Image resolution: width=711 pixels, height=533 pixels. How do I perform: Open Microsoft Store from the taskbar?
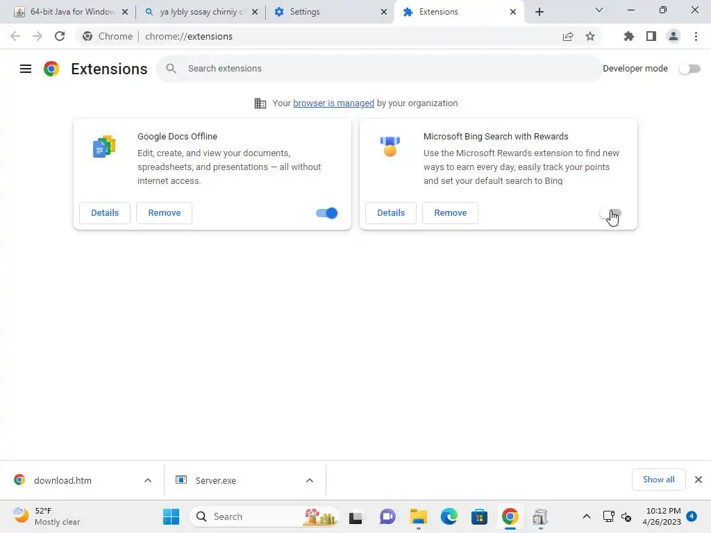click(479, 516)
